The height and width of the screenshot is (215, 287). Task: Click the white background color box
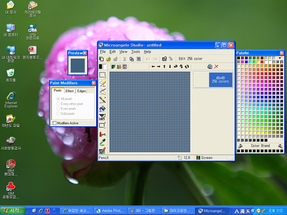tap(104, 67)
